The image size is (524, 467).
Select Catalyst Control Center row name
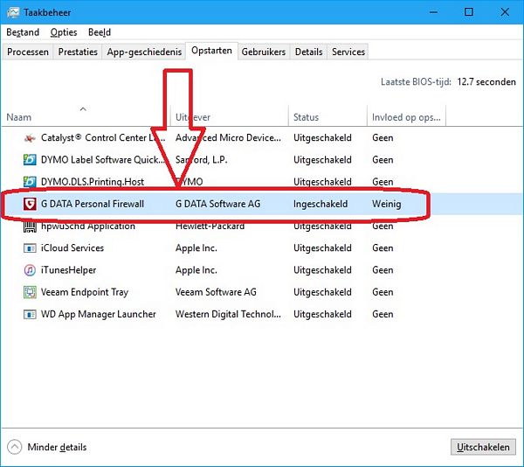pos(103,137)
